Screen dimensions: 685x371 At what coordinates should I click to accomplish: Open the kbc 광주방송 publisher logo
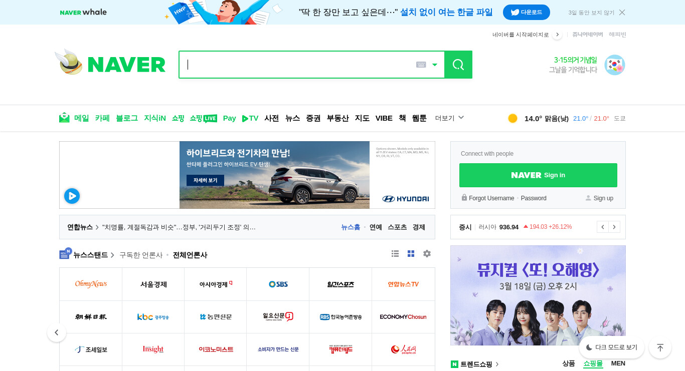coord(153,317)
